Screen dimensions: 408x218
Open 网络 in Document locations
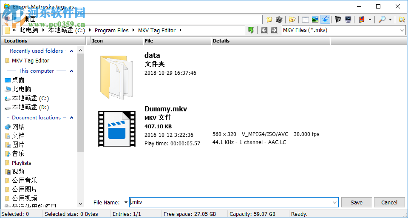click(x=15, y=127)
